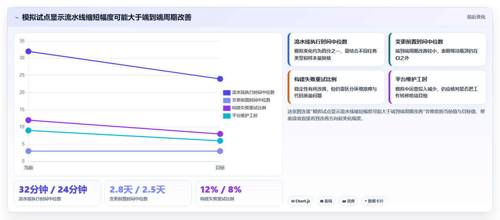Click the 20 y-axis tick label
The image size is (500, 220).
coord(22,92)
